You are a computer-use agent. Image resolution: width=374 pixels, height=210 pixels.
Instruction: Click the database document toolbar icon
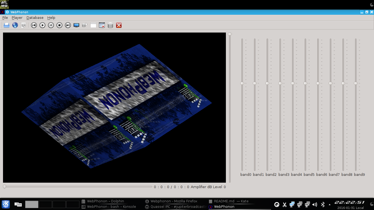point(24,25)
